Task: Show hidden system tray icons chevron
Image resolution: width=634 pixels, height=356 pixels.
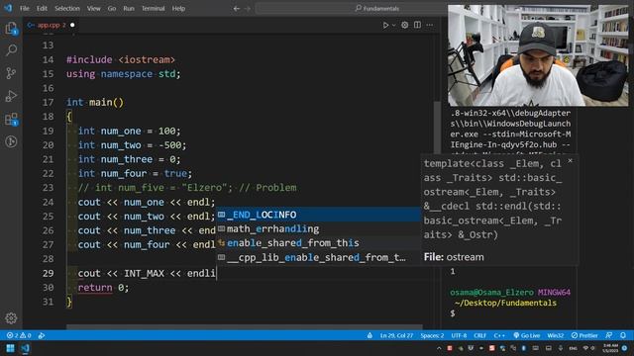Action: point(439,348)
